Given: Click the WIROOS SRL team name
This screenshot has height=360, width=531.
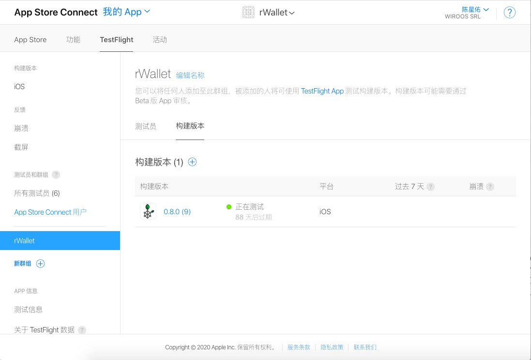Looking at the screenshot, I should (x=463, y=16).
